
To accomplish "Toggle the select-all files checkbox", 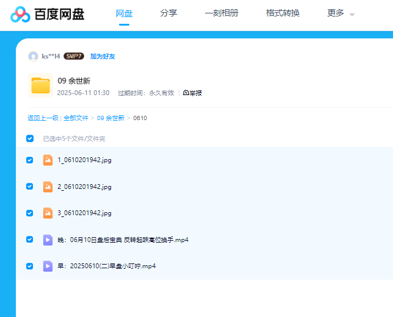I will click(30, 138).
